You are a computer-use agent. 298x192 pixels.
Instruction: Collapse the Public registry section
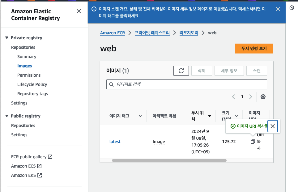click(x=7, y=116)
